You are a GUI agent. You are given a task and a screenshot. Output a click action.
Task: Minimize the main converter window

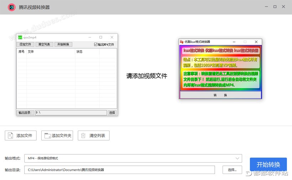pyautogui.click(x=266, y=7)
